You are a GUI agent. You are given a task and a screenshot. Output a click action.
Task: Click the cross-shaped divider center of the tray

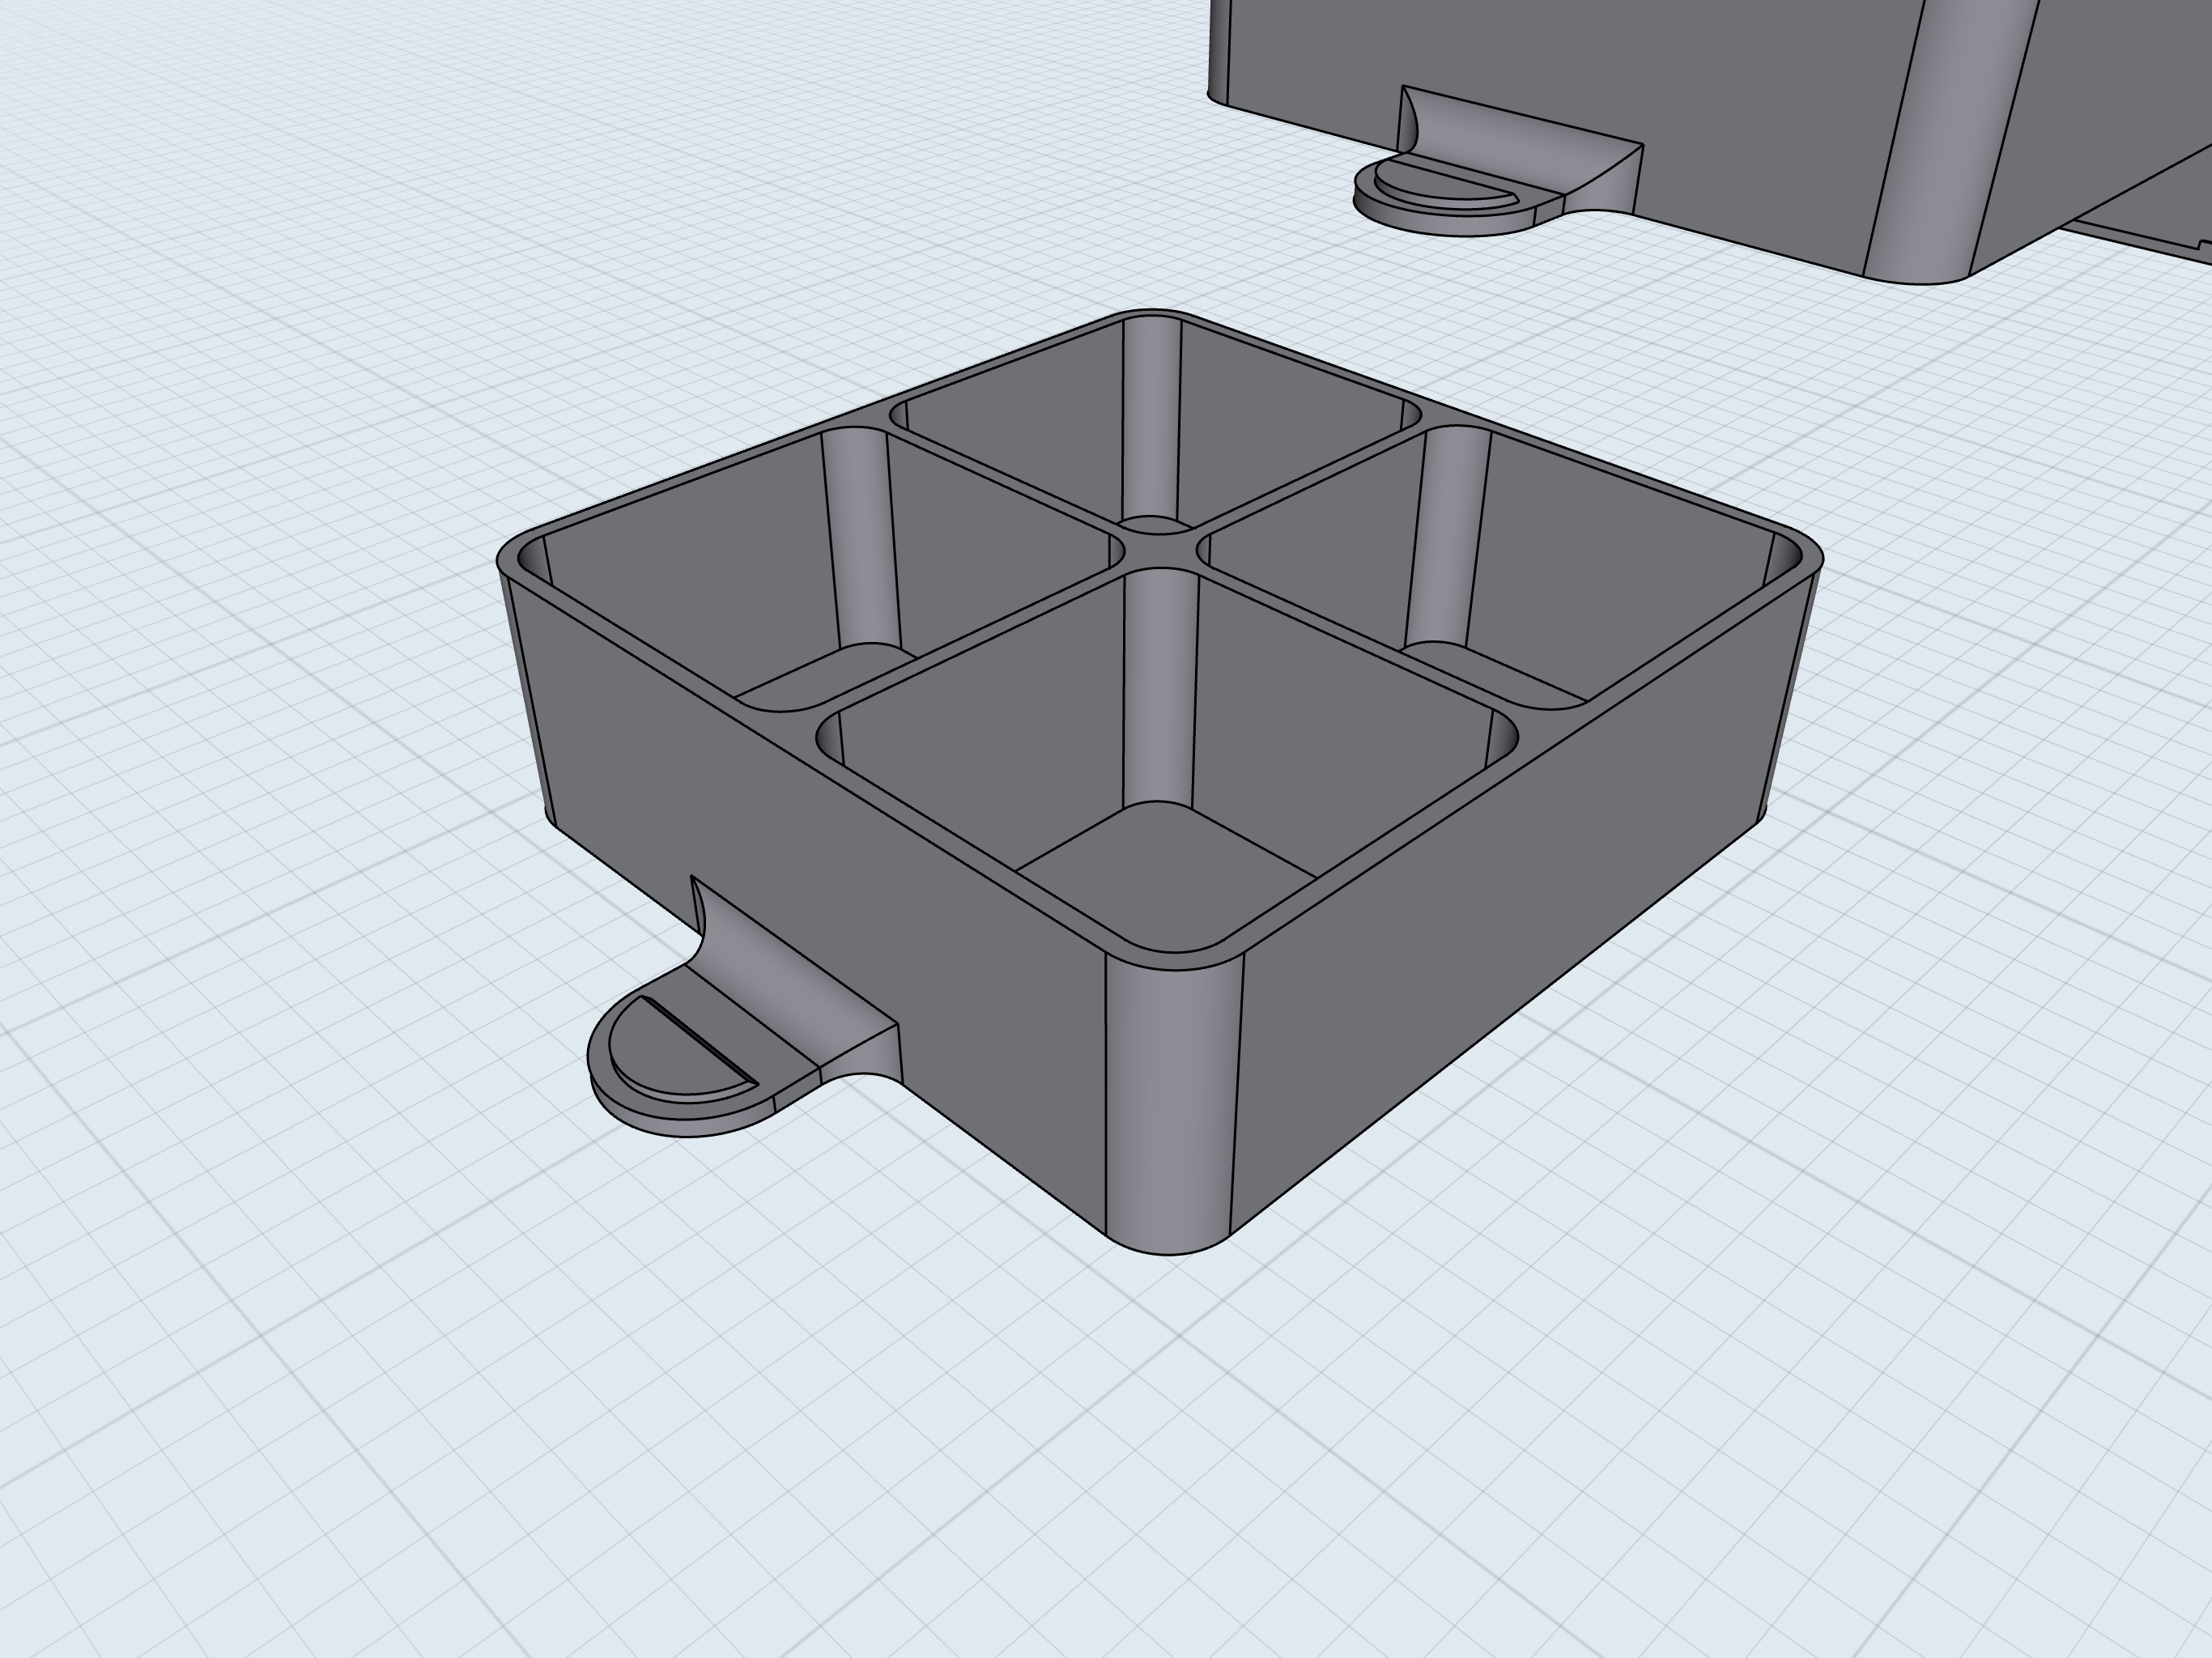point(1160,551)
